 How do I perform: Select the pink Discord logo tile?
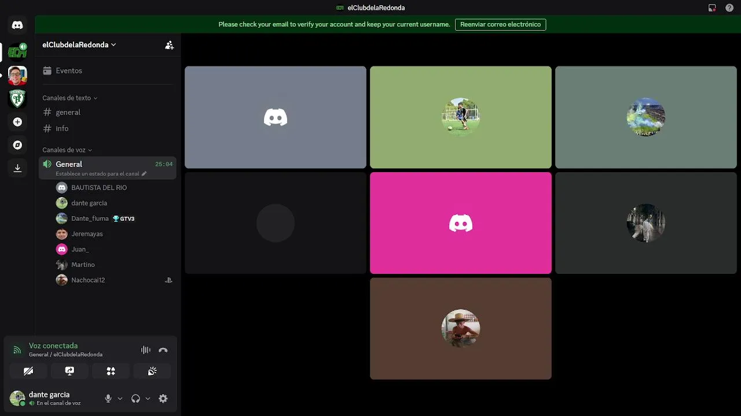tap(461, 223)
